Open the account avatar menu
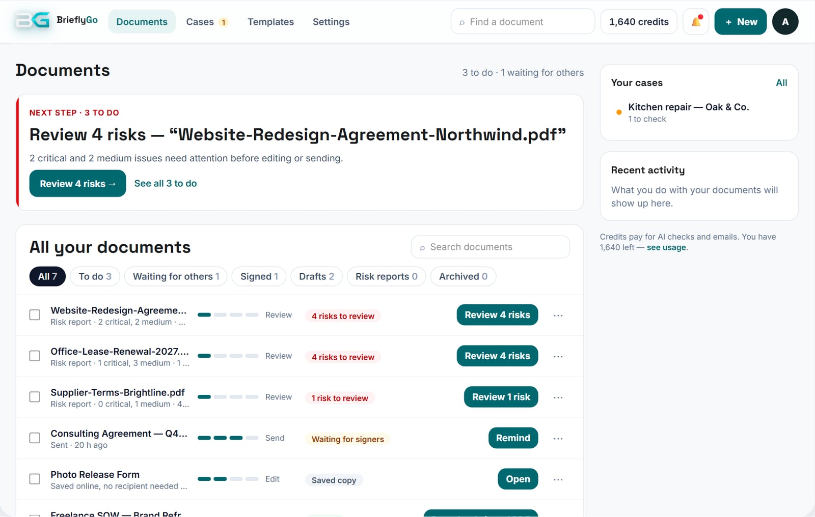The image size is (815, 517). (x=785, y=21)
